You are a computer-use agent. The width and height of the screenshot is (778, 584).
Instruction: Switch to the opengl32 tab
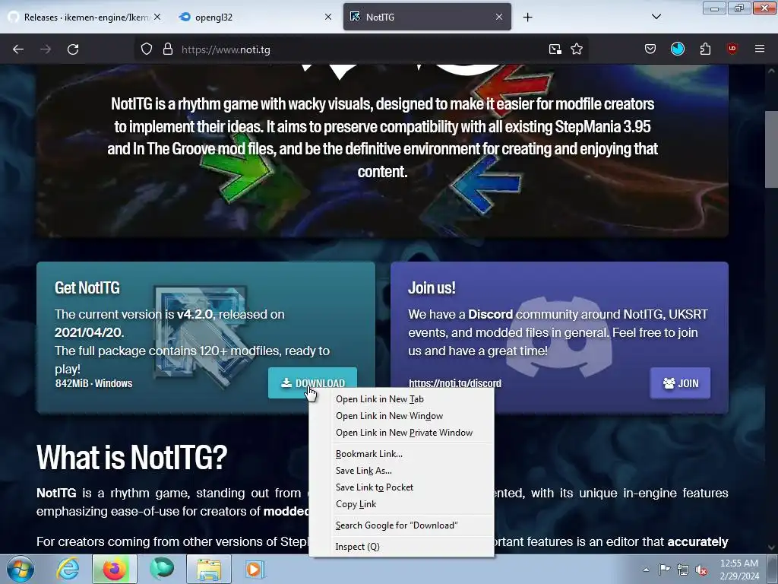pyautogui.click(x=255, y=17)
